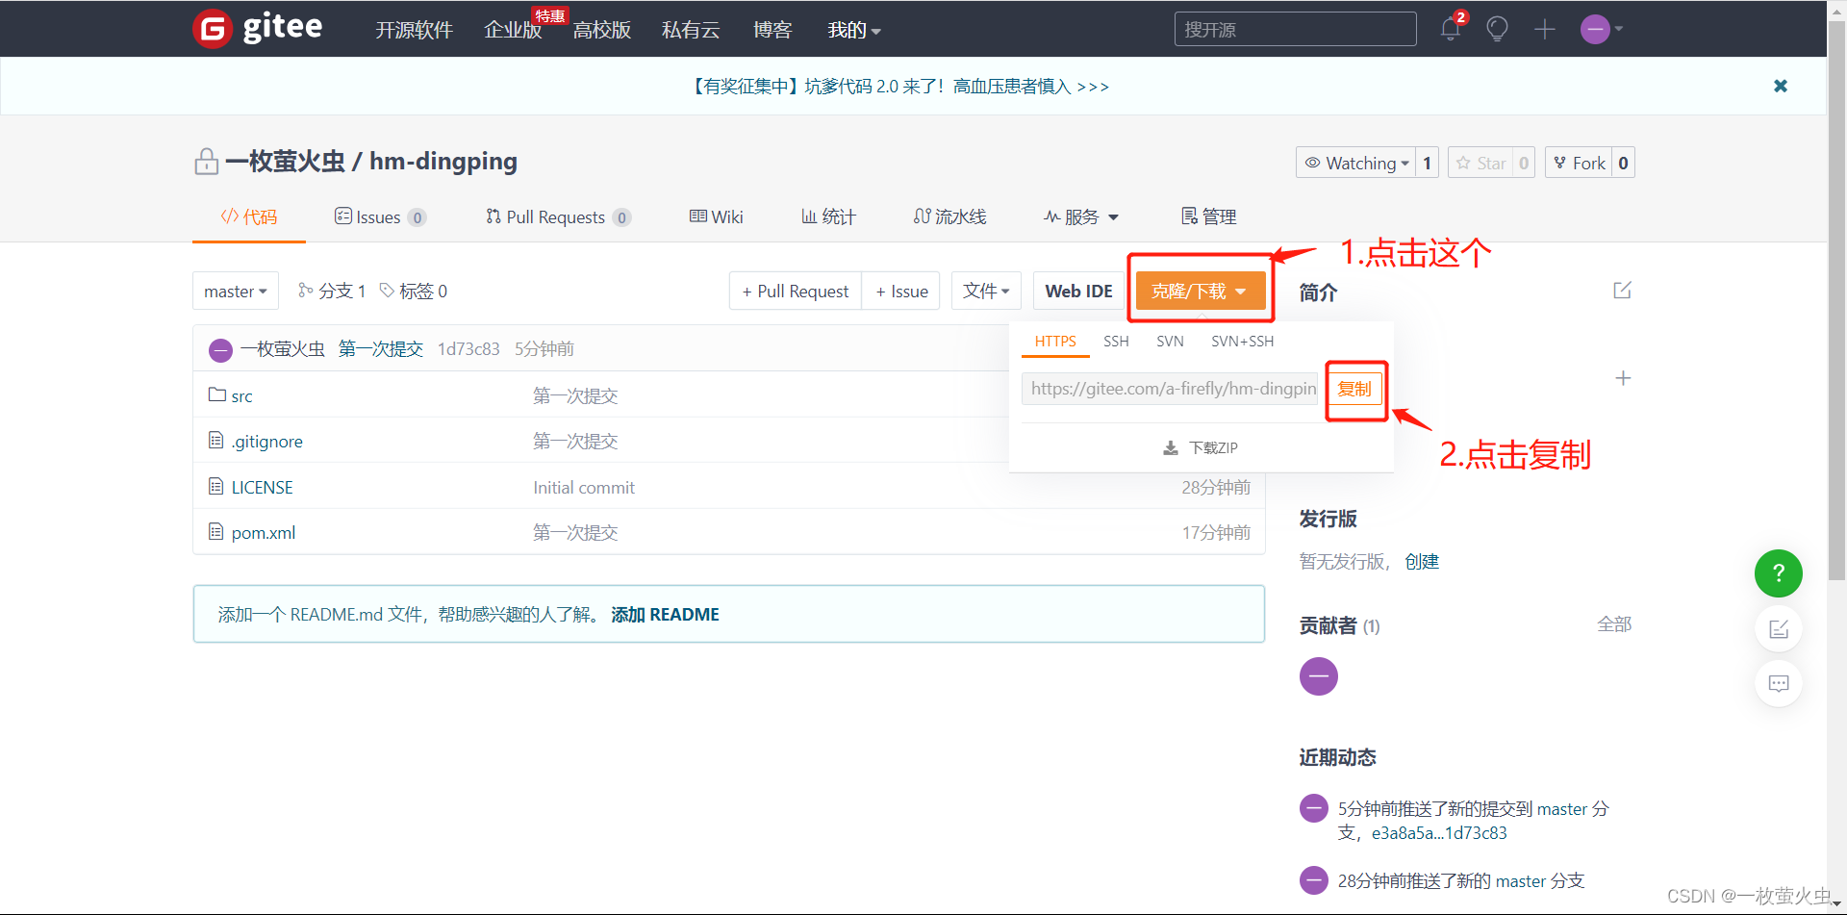Image resolution: width=1847 pixels, height=915 pixels.
Task: Click the + Issue button
Action: coord(901,291)
